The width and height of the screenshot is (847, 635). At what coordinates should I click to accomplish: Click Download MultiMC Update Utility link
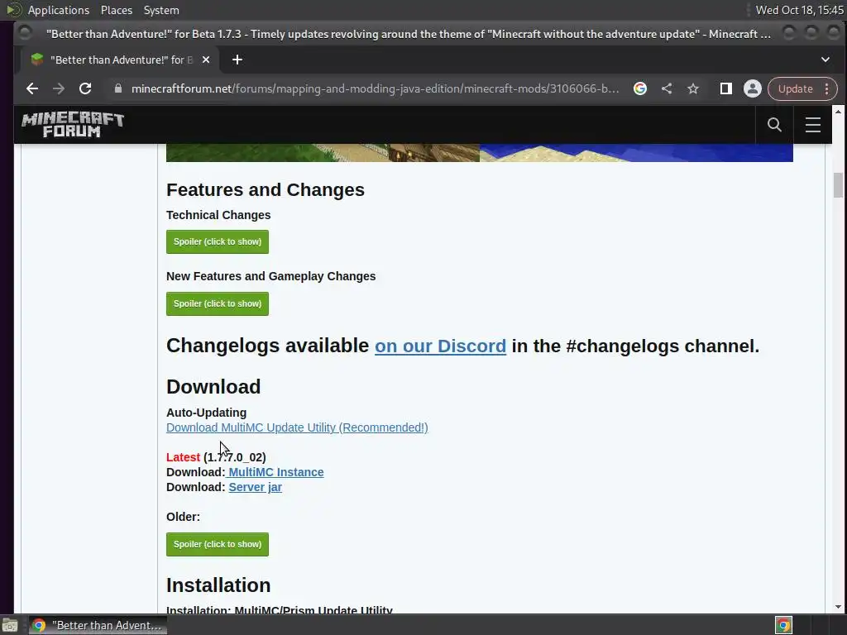tap(297, 427)
